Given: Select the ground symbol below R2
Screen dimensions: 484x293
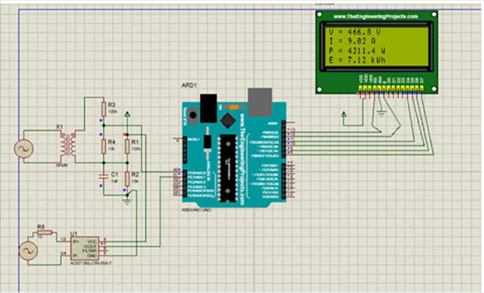Looking at the screenshot, I should tap(127, 201).
